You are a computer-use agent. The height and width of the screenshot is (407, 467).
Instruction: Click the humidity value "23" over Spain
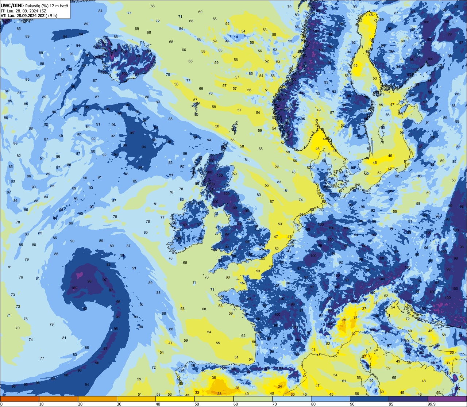pyautogui.click(x=219, y=394)
